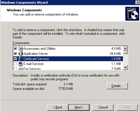The height and width of the screenshot is (113, 140).
Task: Click the 3.1 MB required space value
Action: click(x=68, y=84)
